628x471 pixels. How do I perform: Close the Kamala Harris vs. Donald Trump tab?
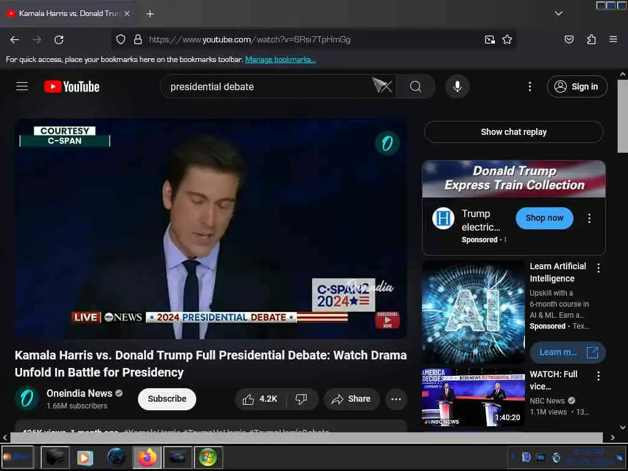pos(127,13)
